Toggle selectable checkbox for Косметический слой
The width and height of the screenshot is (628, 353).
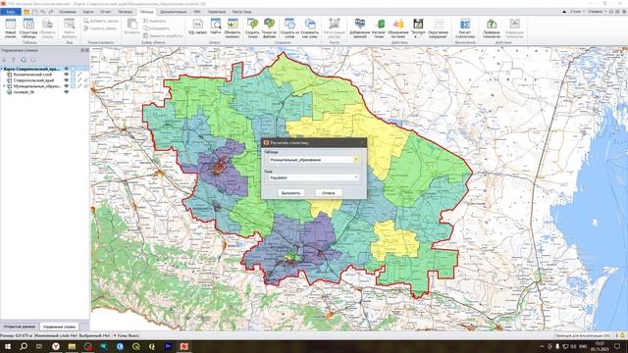click(x=73, y=75)
